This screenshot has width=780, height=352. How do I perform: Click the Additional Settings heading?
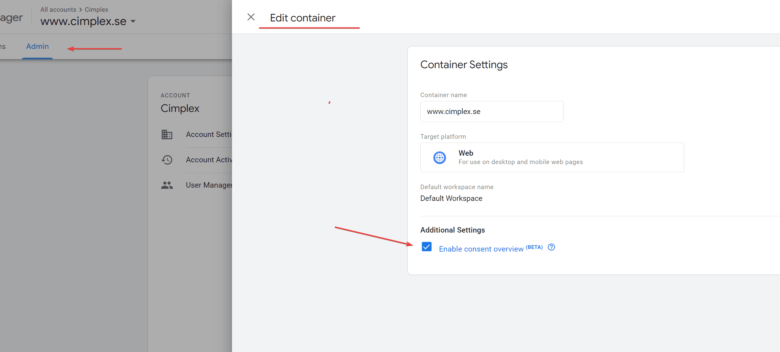pyautogui.click(x=452, y=230)
